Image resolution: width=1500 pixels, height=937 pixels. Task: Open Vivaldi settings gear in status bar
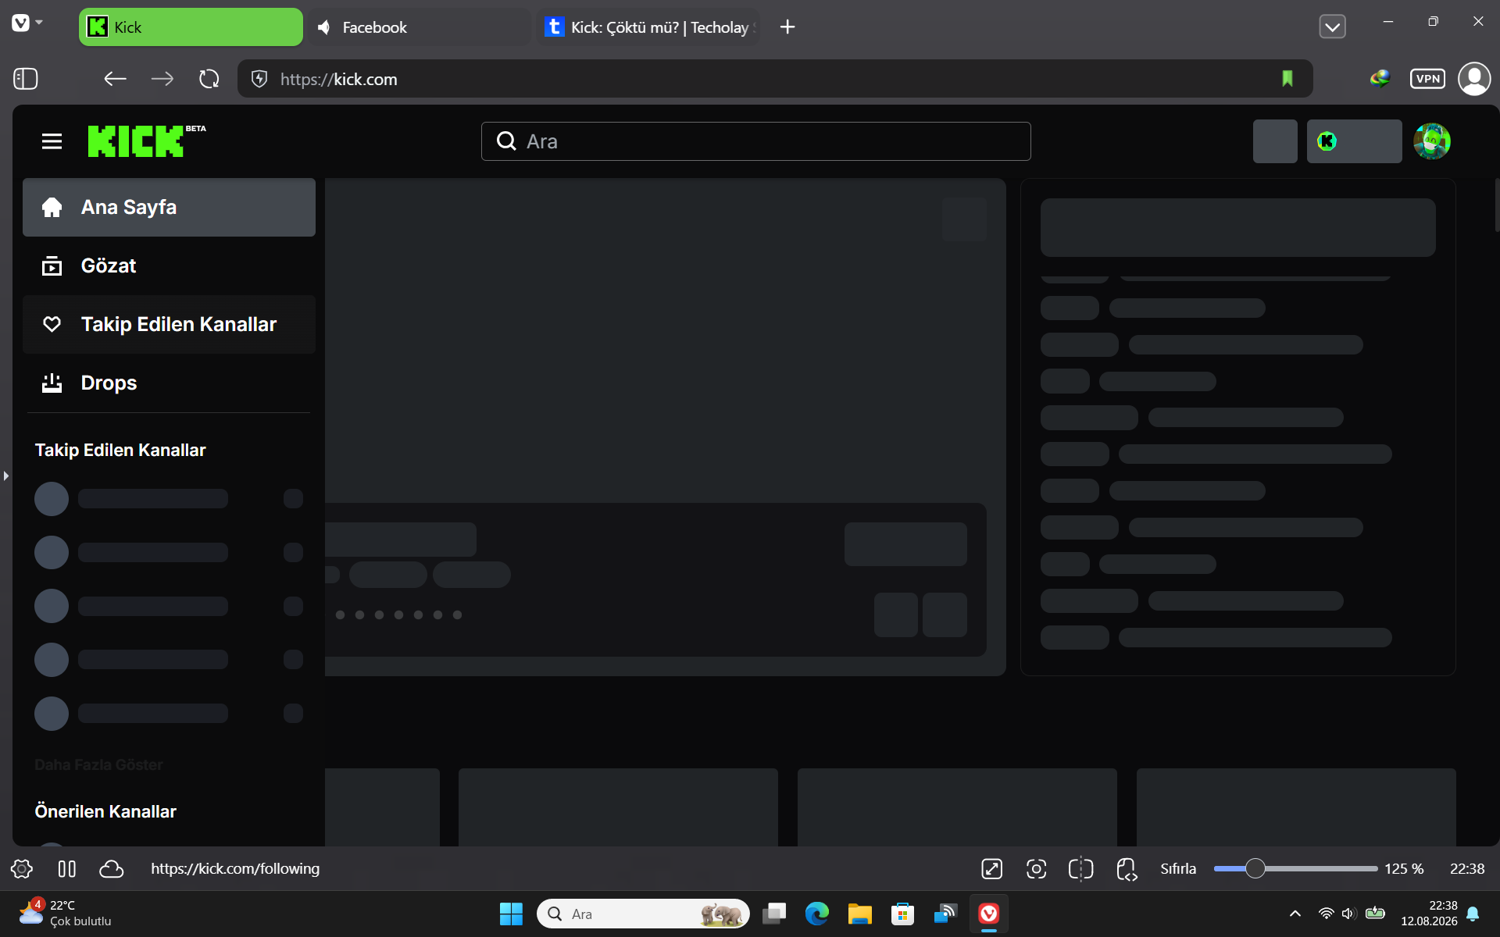tap(22, 868)
